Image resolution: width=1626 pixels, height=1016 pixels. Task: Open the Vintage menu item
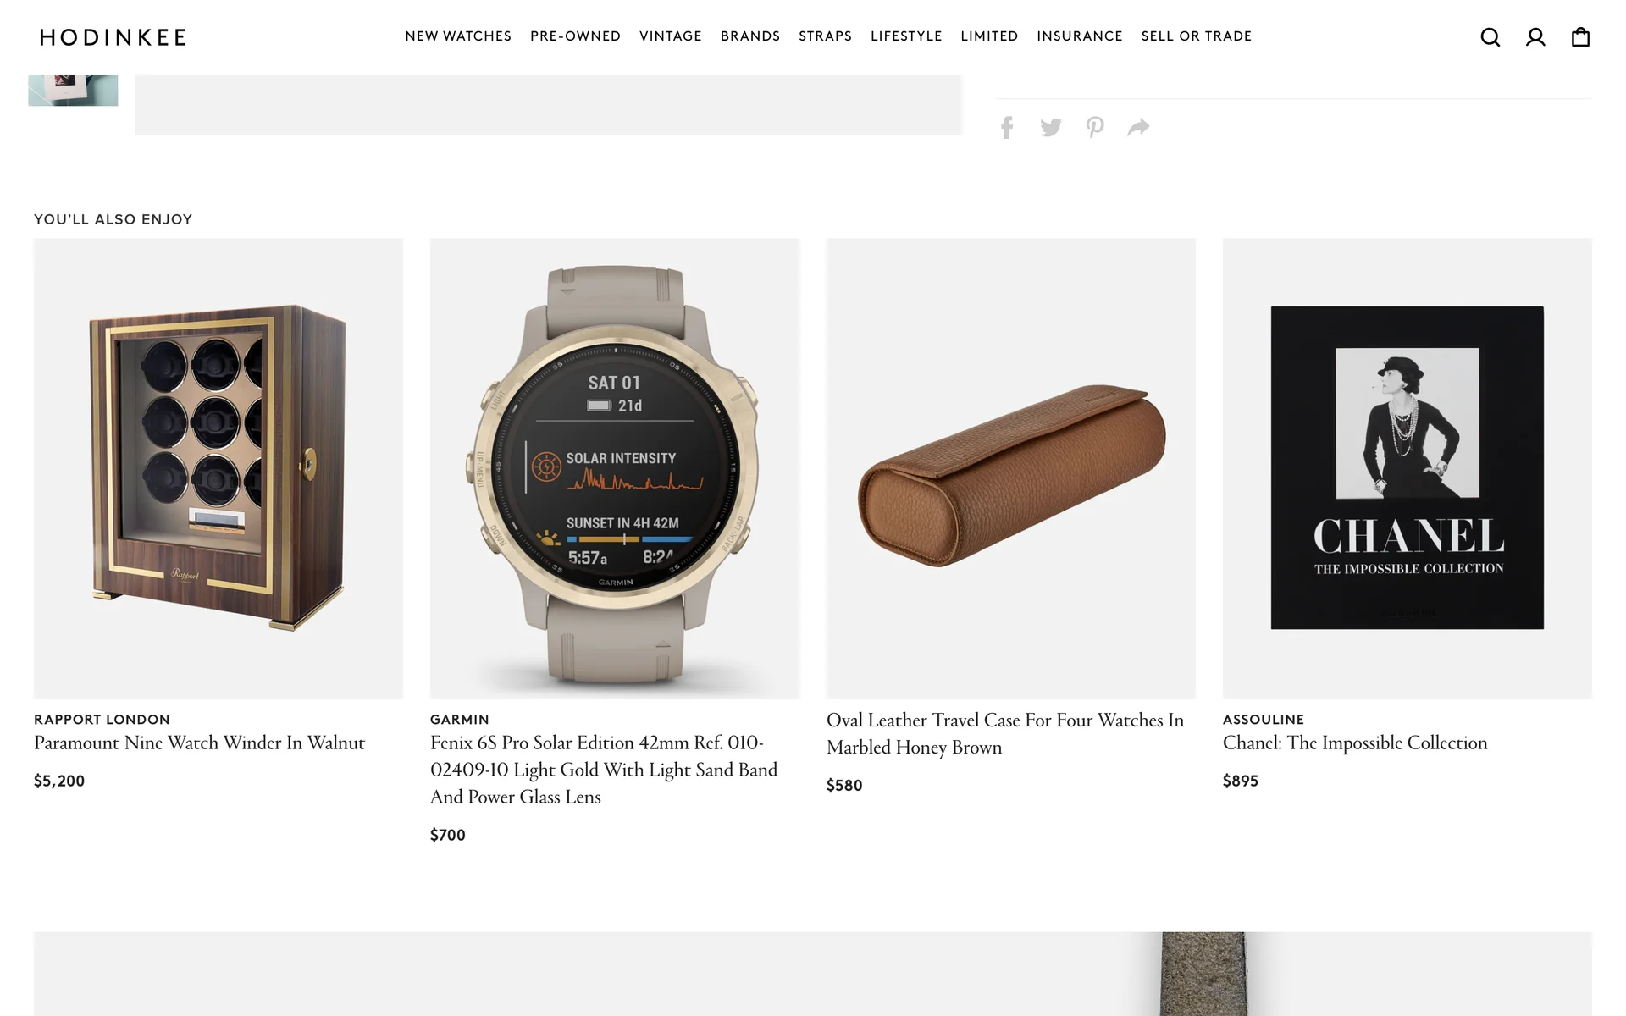pyautogui.click(x=671, y=36)
